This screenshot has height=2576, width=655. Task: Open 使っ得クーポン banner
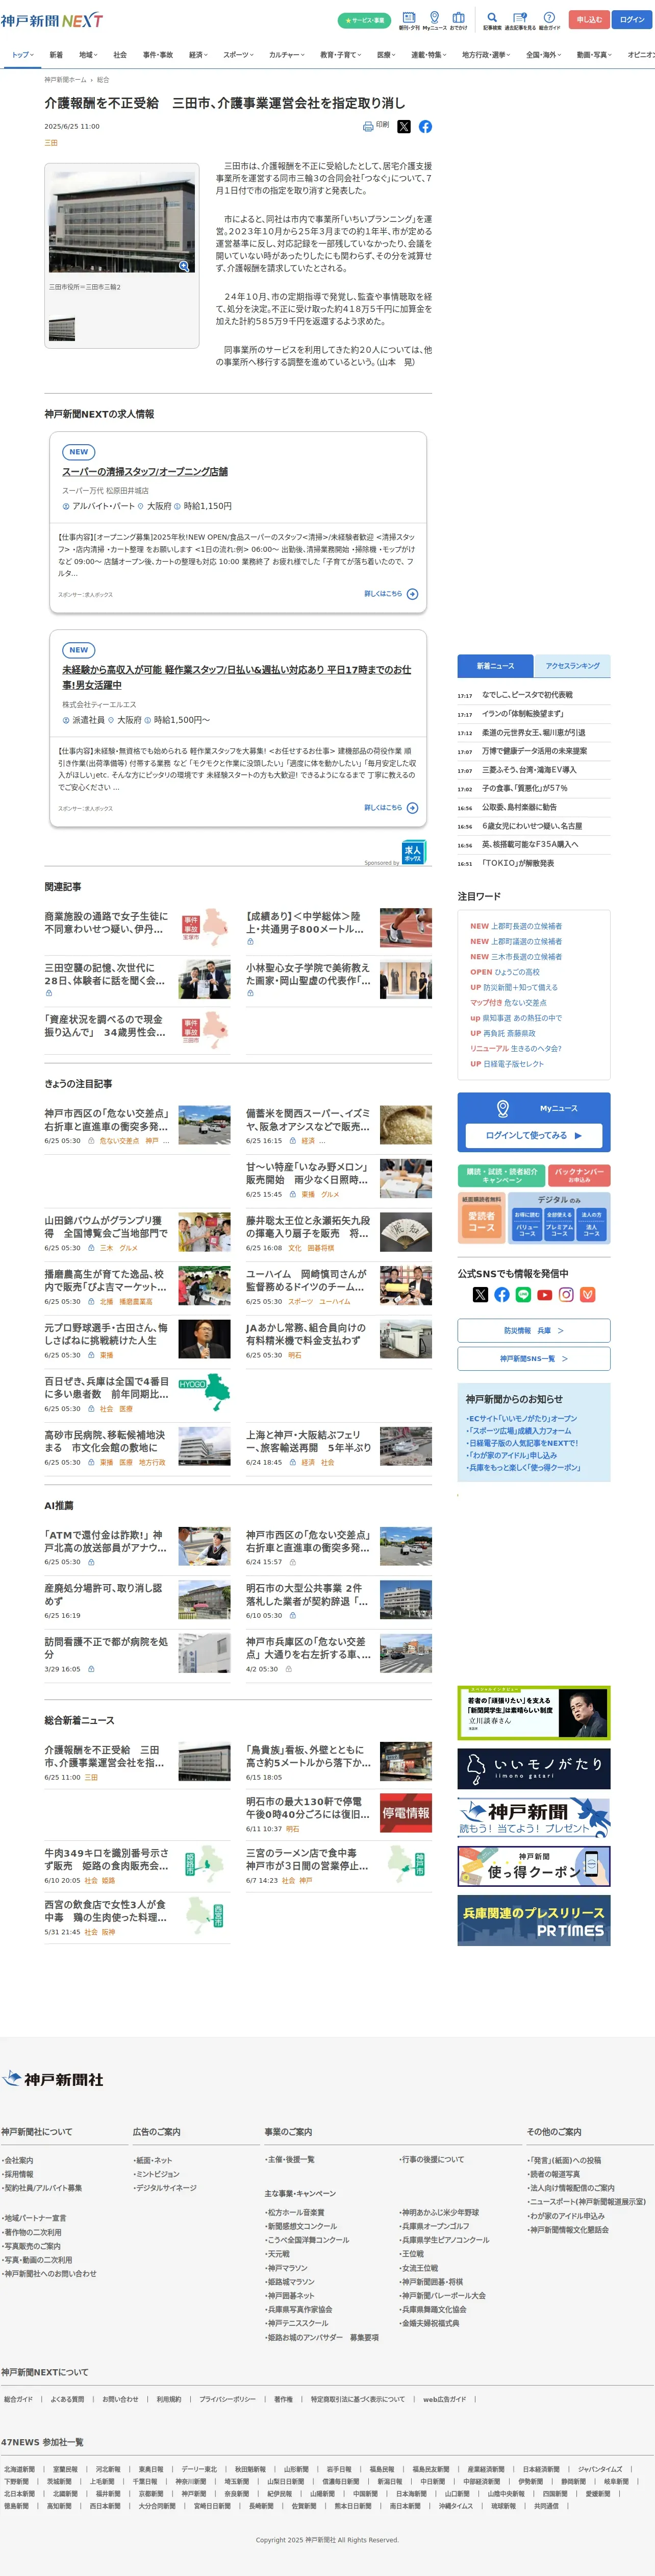pyautogui.click(x=534, y=1866)
